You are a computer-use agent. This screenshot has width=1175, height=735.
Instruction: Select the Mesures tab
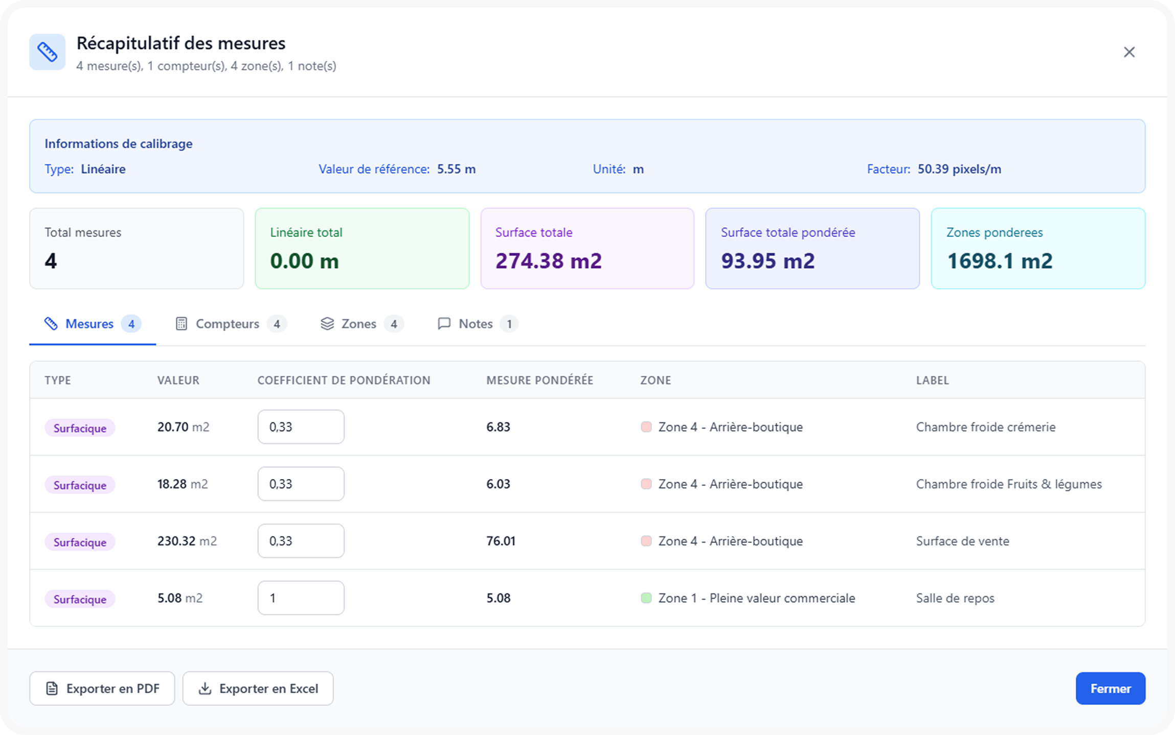pyautogui.click(x=93, y=324)
